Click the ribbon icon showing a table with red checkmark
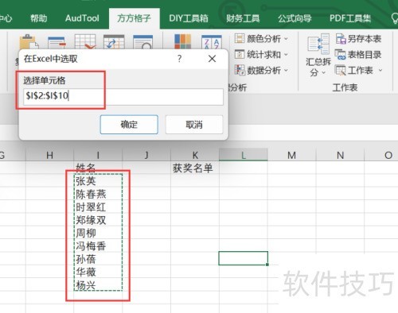This screenshot has width=398, height=313. (x=85, y=42)
